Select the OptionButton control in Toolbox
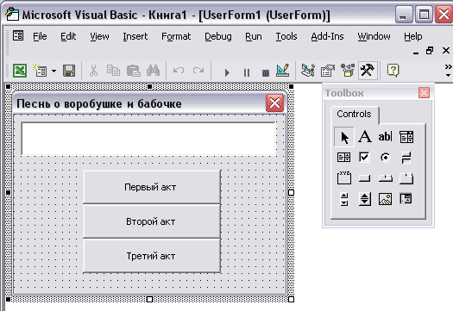The width and height of the screenshot is (453, 311). pyautogui.click(x=385, y=158)
